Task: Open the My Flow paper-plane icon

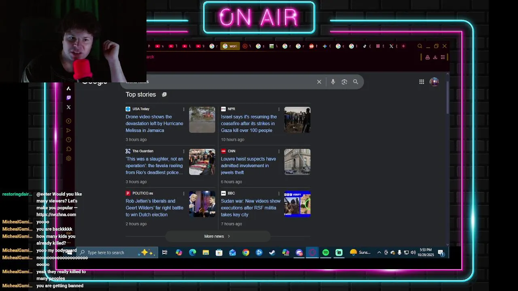Action: [x=68, y=130]
